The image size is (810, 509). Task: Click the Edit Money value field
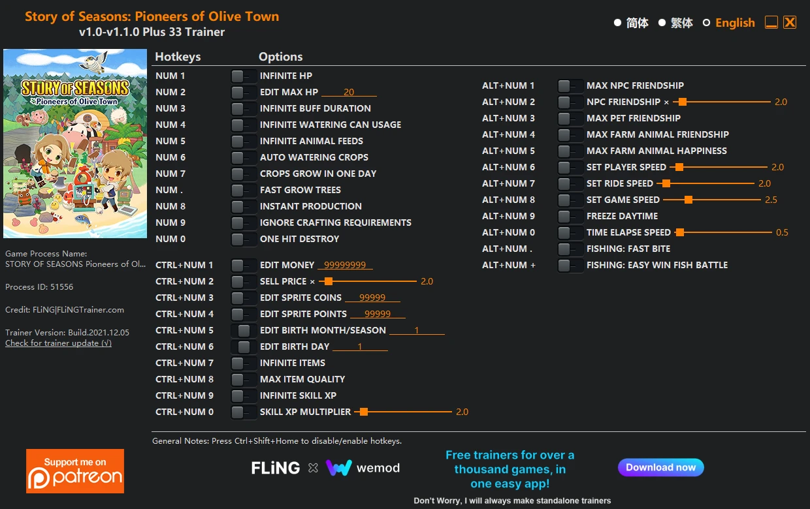pyautogui.click(x=345, y=265)
